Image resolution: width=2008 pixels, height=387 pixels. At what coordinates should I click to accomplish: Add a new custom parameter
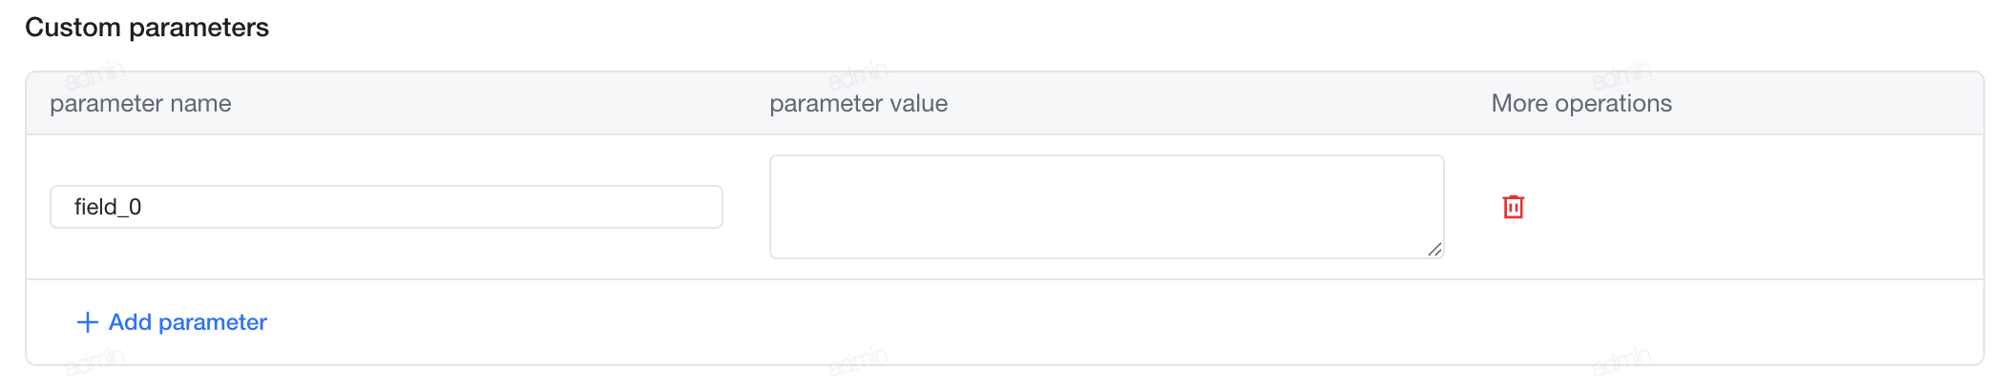(172, 322)
